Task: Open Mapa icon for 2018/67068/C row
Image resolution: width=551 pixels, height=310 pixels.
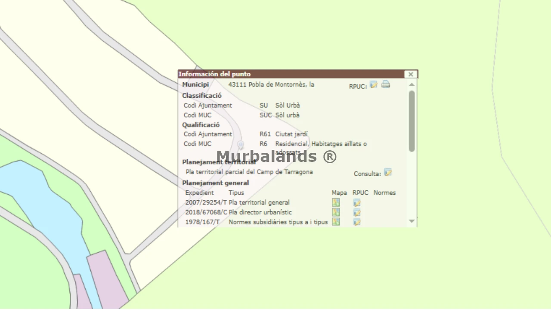Action: coord(336,212)
